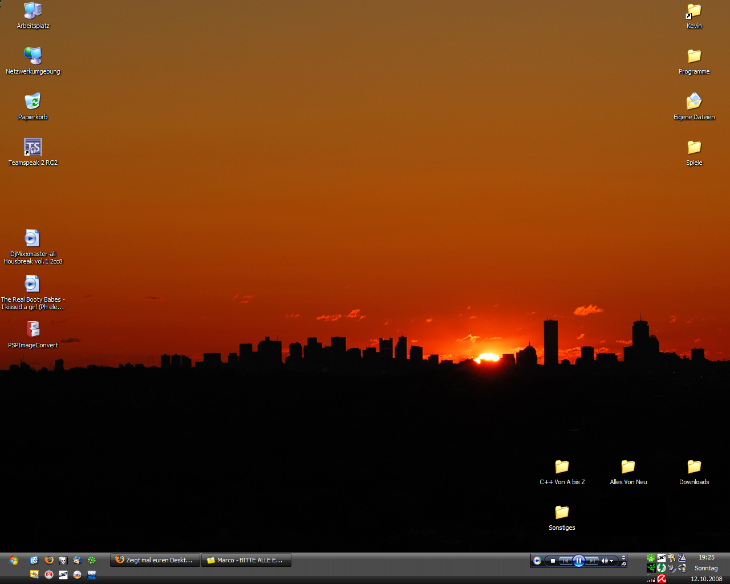The image size is (730, 584).
Task: Restore the media player from the toolbar
Action: point(623,564)
